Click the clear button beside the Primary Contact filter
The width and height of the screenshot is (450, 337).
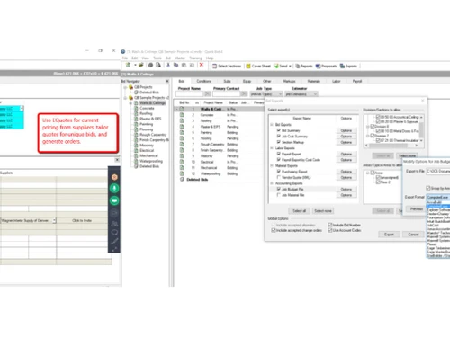click(244, 94)
